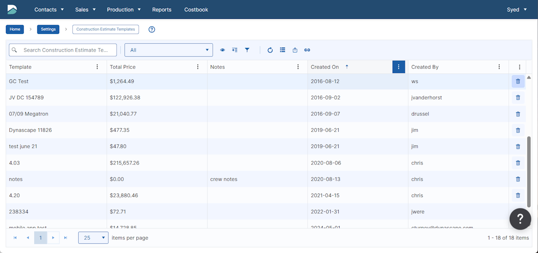Click the export share icon
The width and height of the screenshot is (538, 253).
point(295,50)
